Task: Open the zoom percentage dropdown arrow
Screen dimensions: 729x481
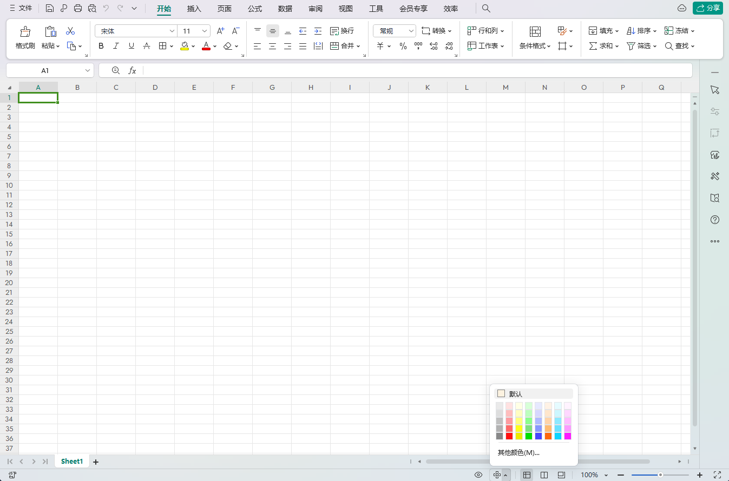Action: click(x=606, y=475)
